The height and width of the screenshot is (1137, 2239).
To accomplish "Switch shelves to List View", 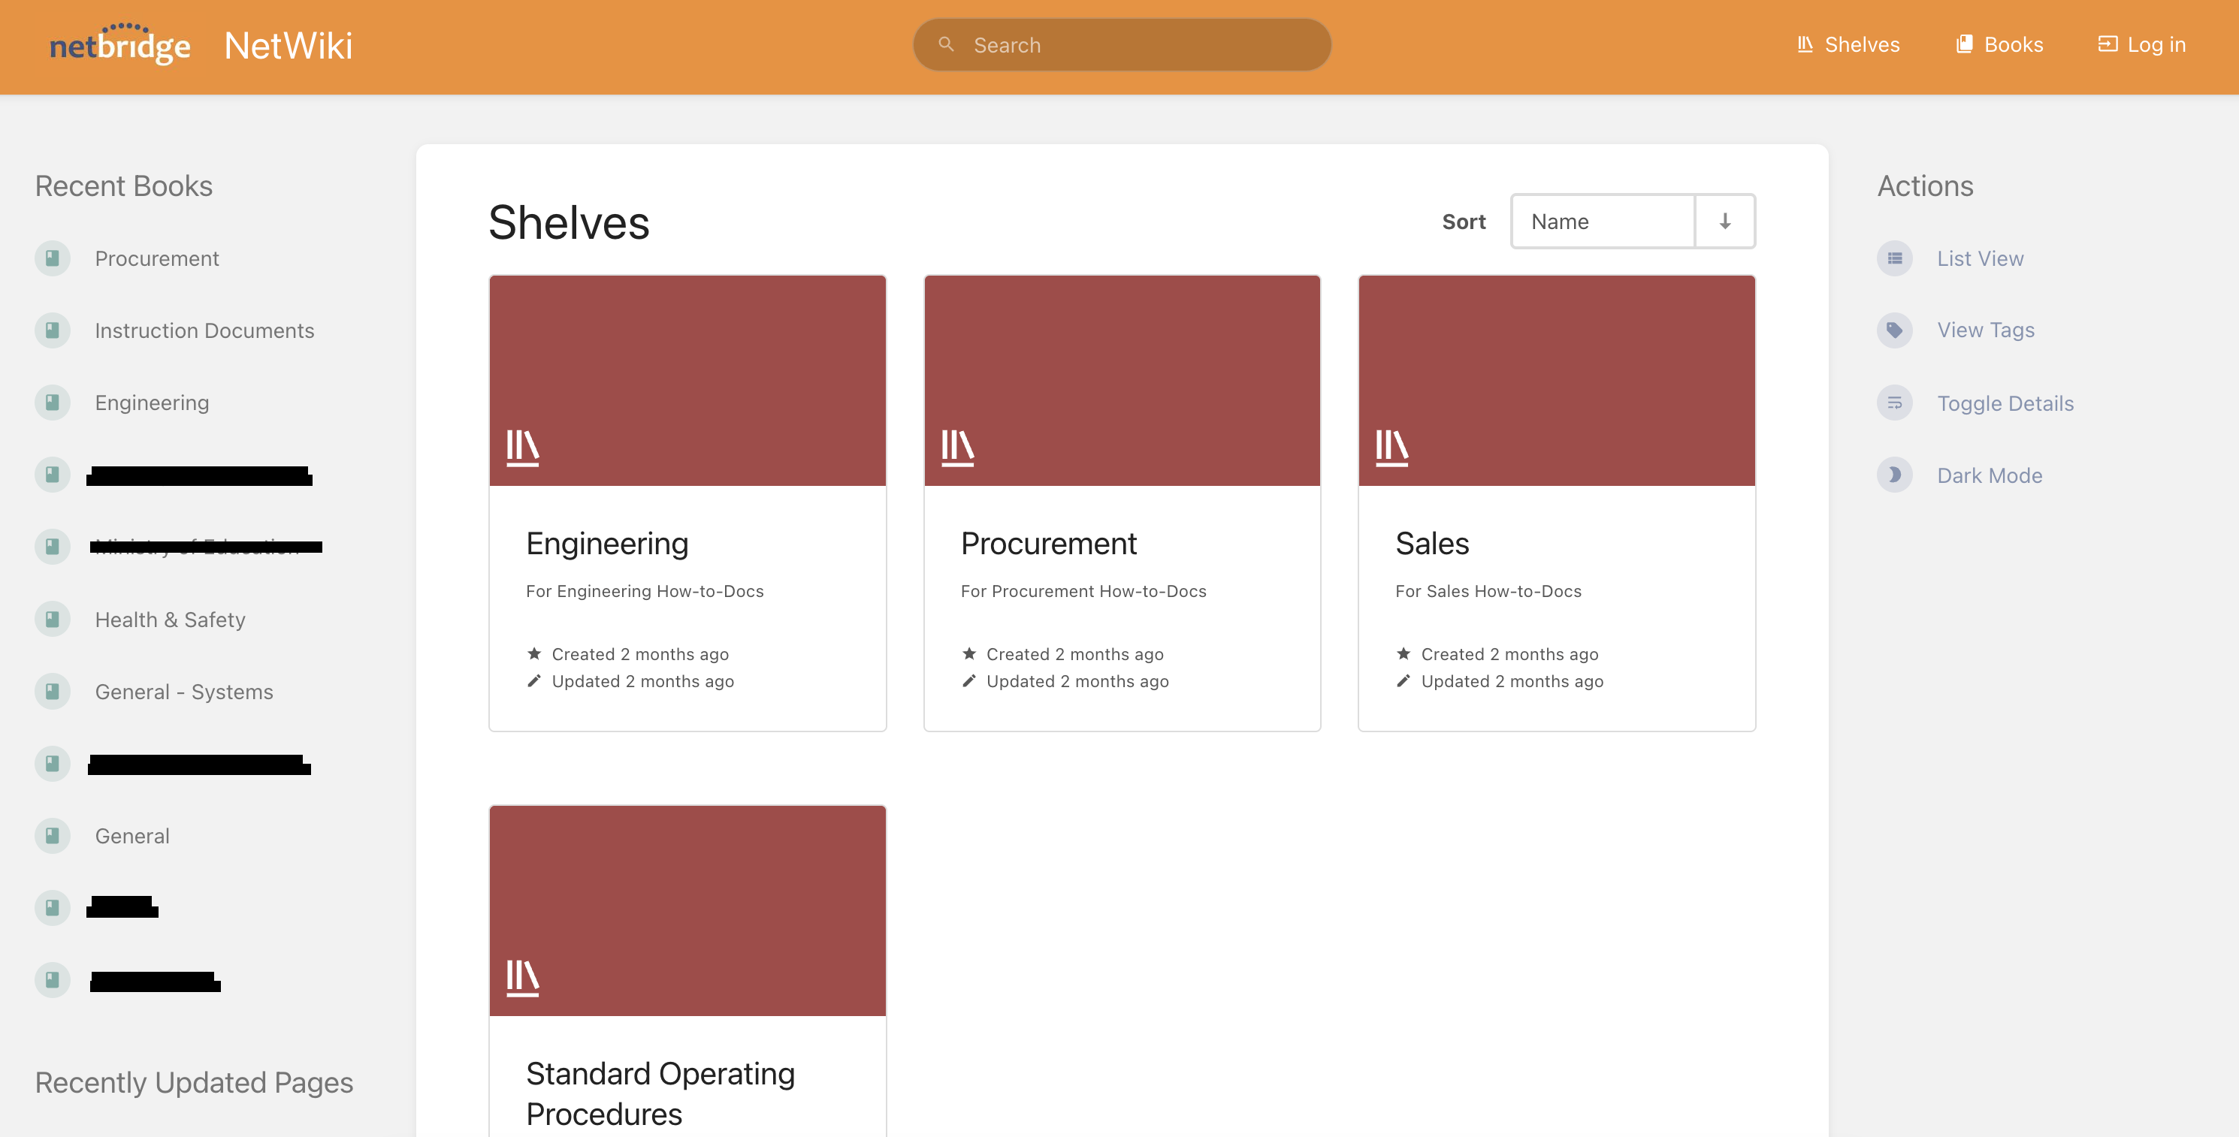I will coord(1980,258).
